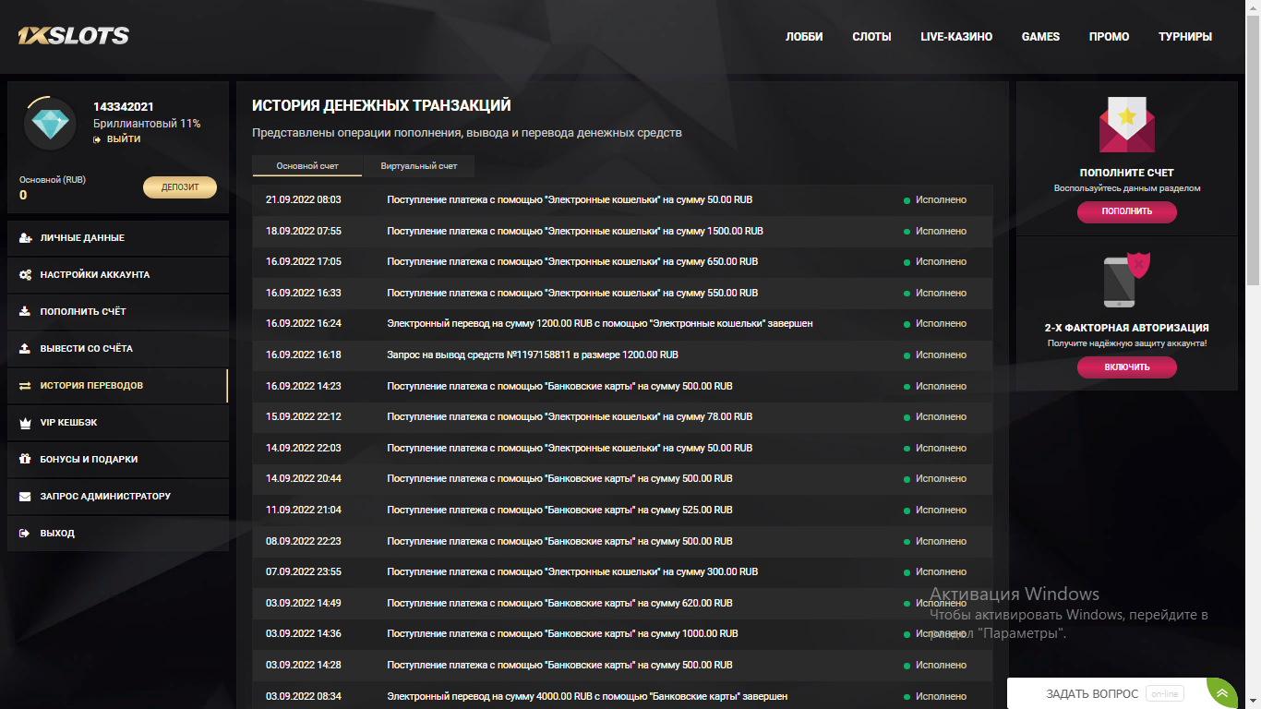Open the Слоты menu item
1261x709 pixels.
tap(871, 37)
